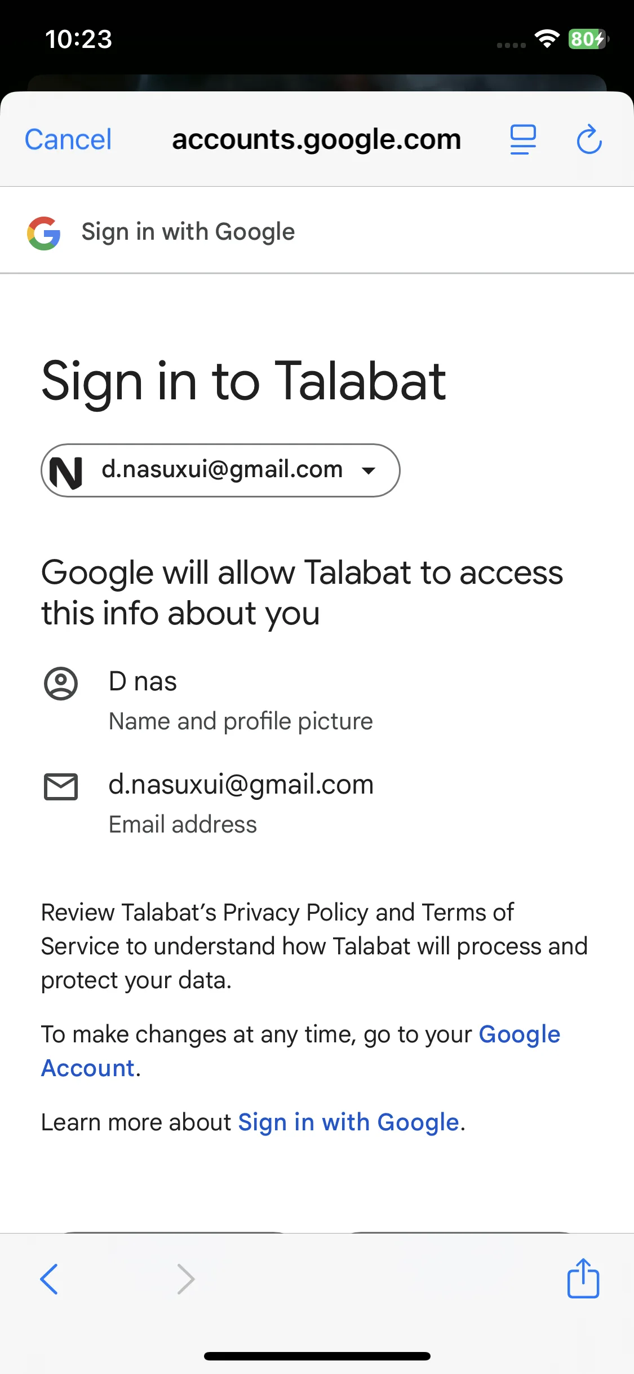The width and height of the screenshot is (634, 1374).
Task: Open the Sign in with Google link
Action: click(348, 1122)
